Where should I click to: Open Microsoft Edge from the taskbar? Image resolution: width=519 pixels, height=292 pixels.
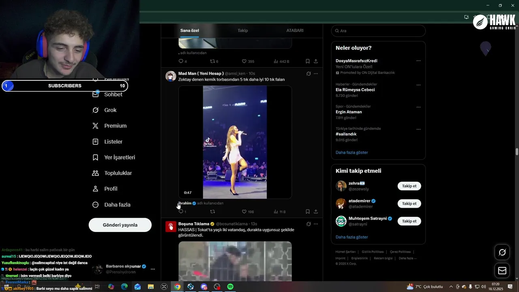(x=124, y=287)
